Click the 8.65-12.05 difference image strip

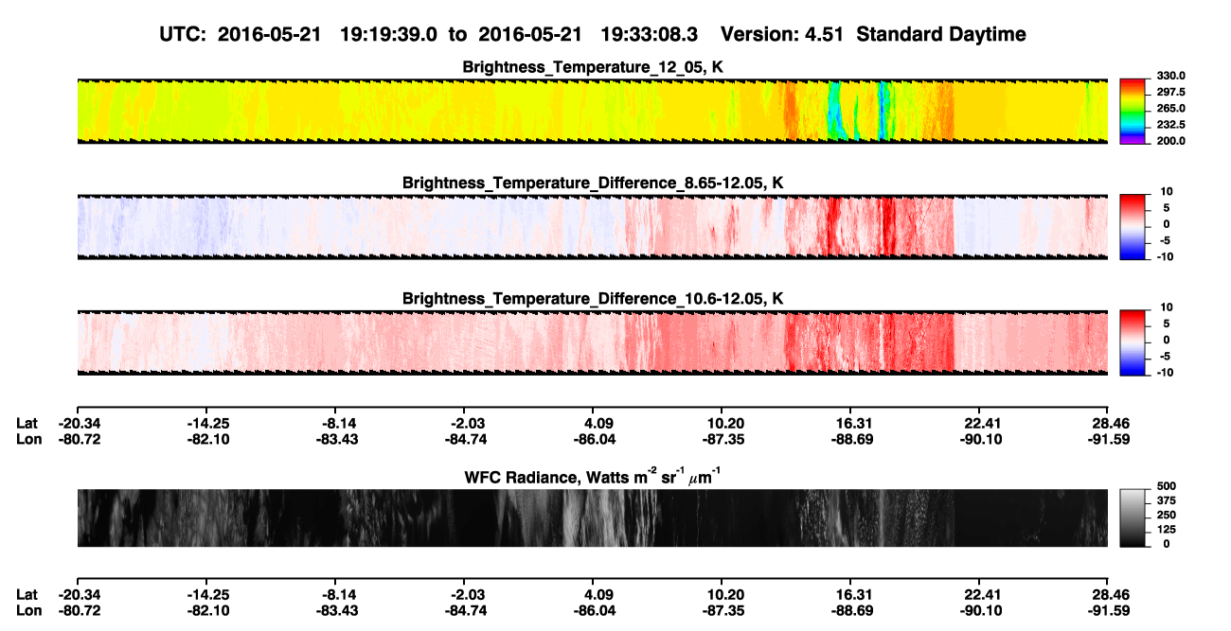point(592,227)
